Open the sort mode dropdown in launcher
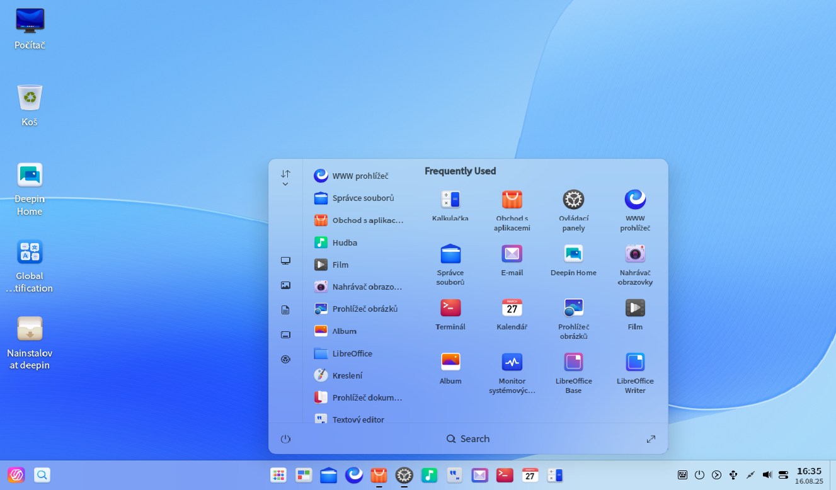Viewport: 836px width, 490px height. point(285,178)
